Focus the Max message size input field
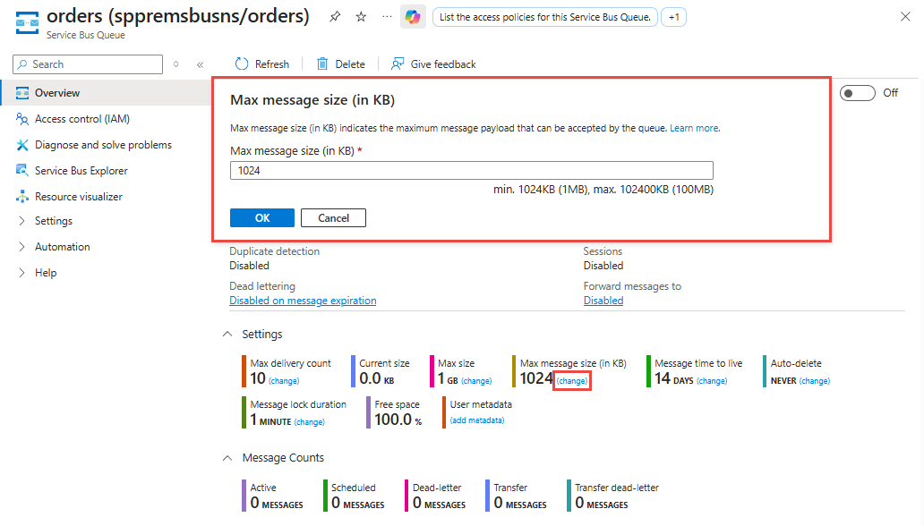The height and width of the screenshot is (526, 924). 472,170
